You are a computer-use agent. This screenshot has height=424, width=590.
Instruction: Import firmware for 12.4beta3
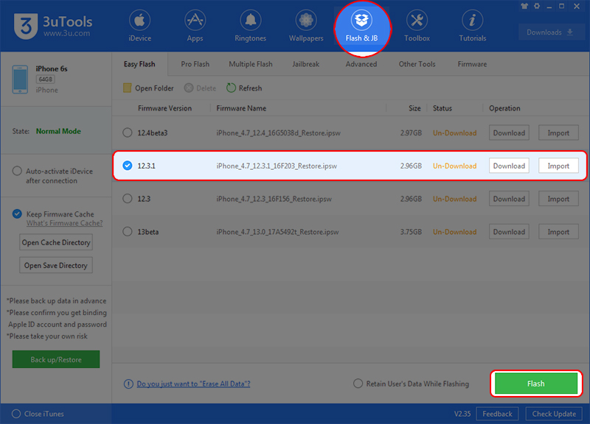click(558, 133)
